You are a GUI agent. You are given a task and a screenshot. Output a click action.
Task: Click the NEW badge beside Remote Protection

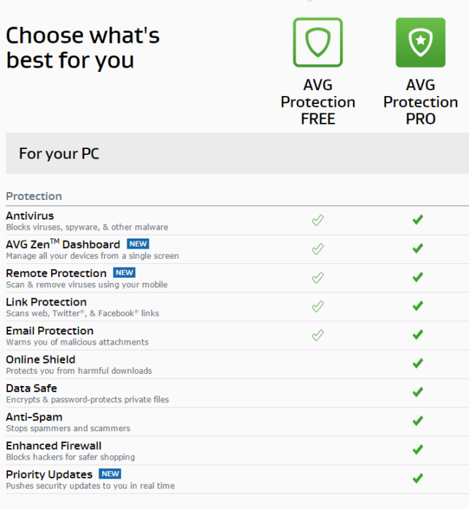[125, 273]
